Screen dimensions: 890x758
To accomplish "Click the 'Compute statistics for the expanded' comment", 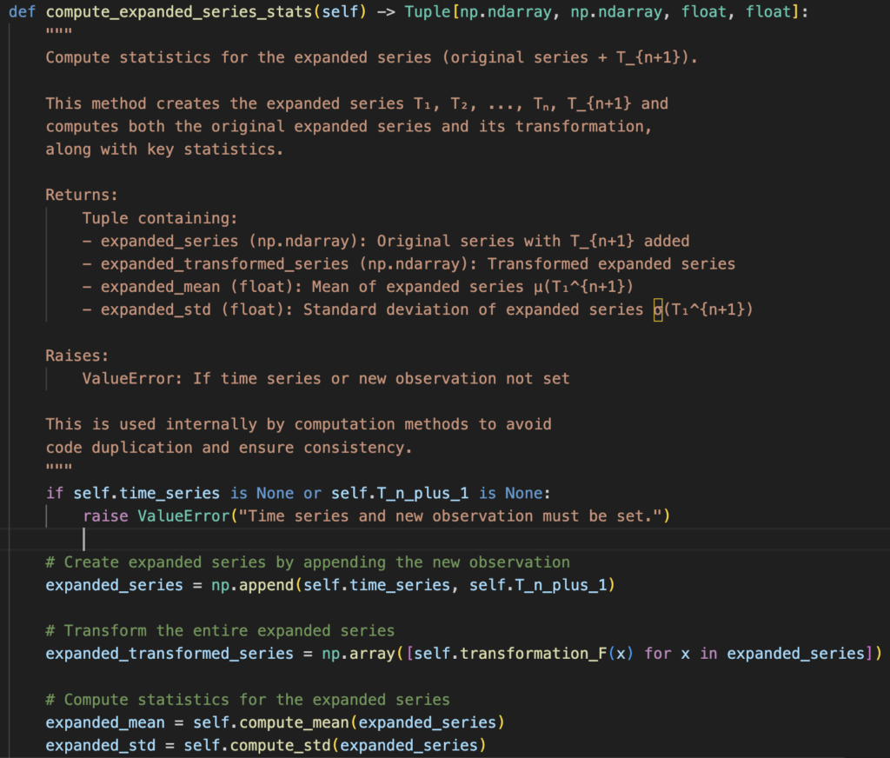I will 248,700.
